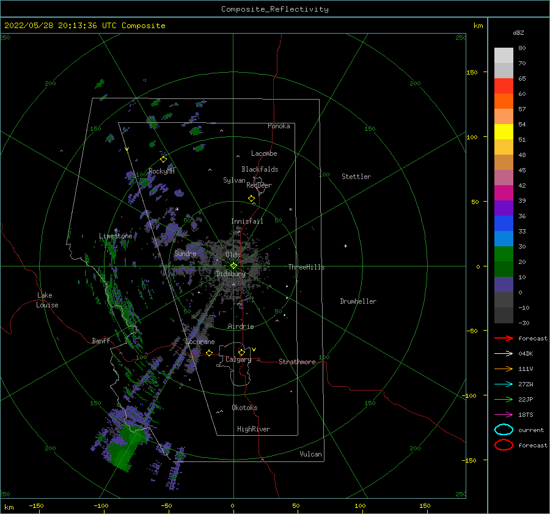Click the Airdrie label

click(x=241, y=326)
